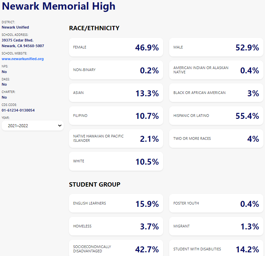Click the Socioeconomically Disadvantaged 42.7% card
265x256 pixels.
click(116, 248)
